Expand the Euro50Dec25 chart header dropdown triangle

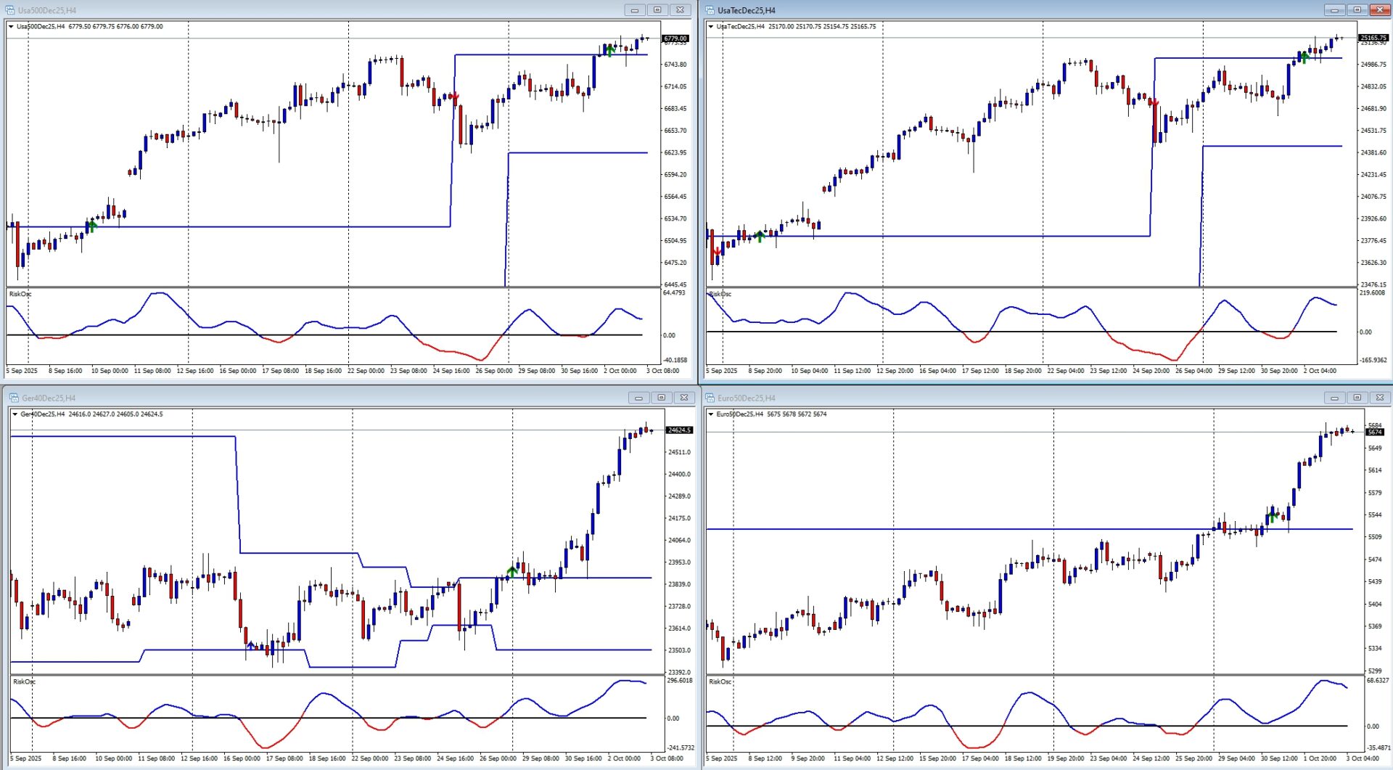[x=710, y=414]
